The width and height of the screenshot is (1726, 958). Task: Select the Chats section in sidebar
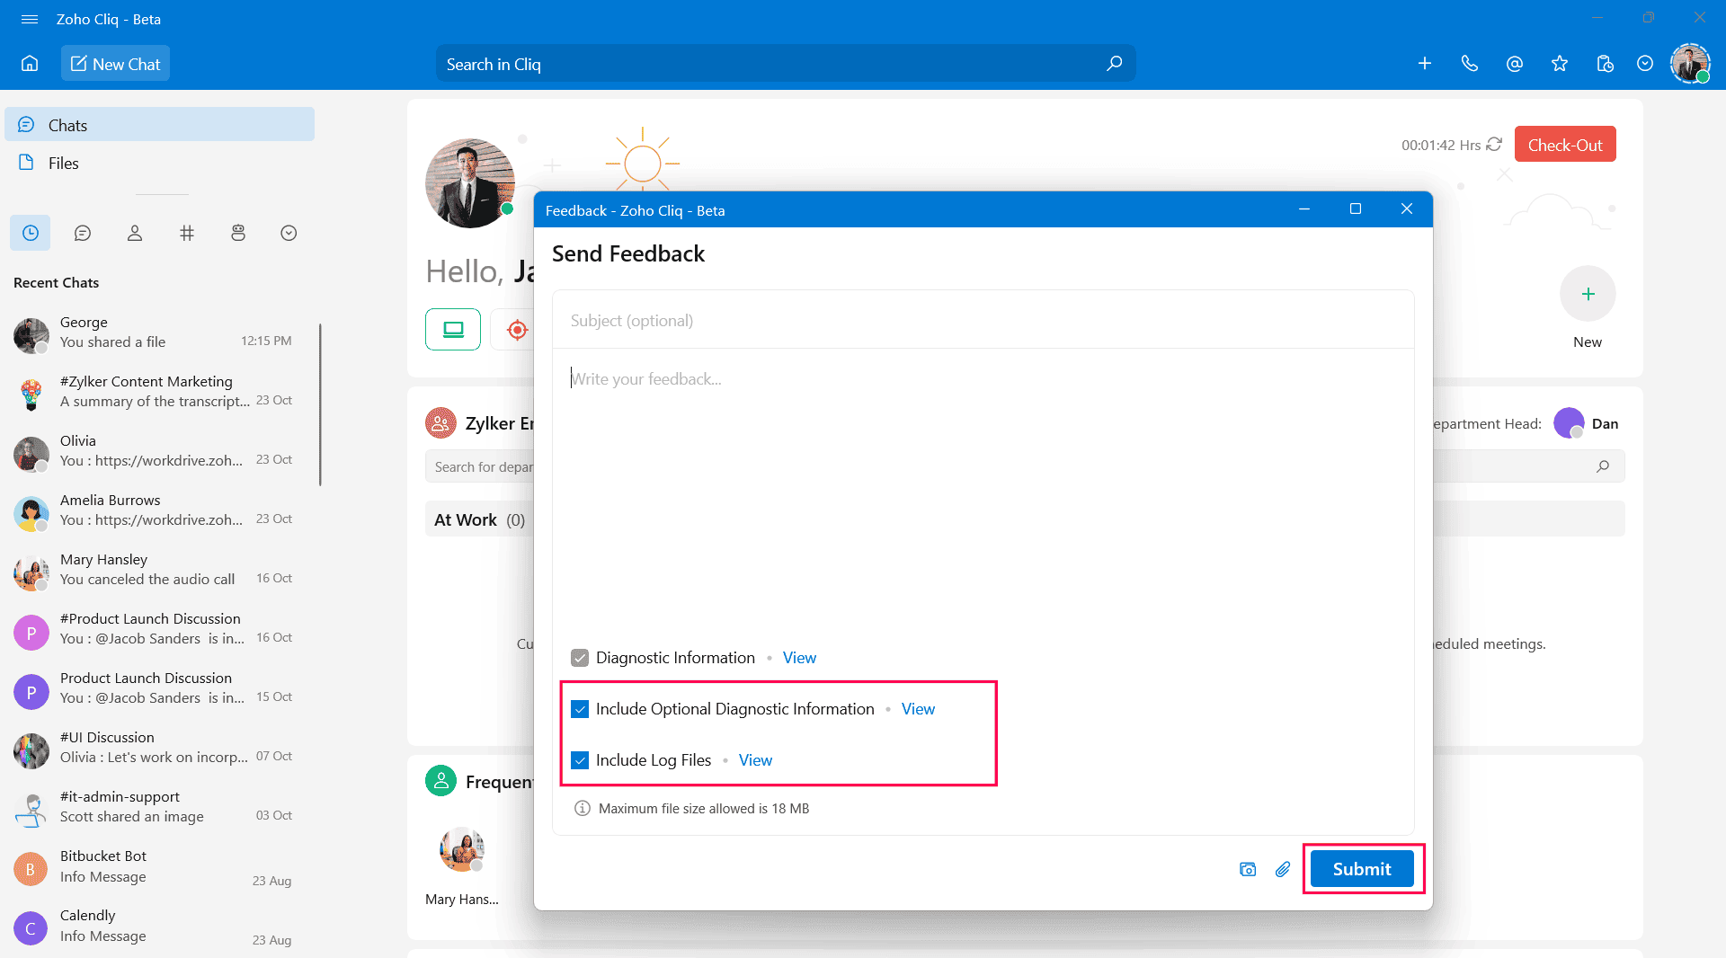(x=160, y=125)
